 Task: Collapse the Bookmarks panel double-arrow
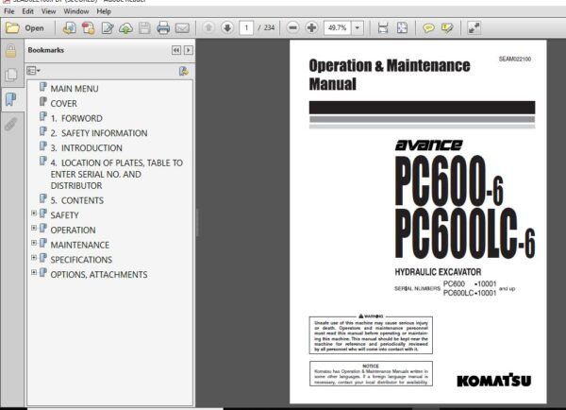pos(176,50)
